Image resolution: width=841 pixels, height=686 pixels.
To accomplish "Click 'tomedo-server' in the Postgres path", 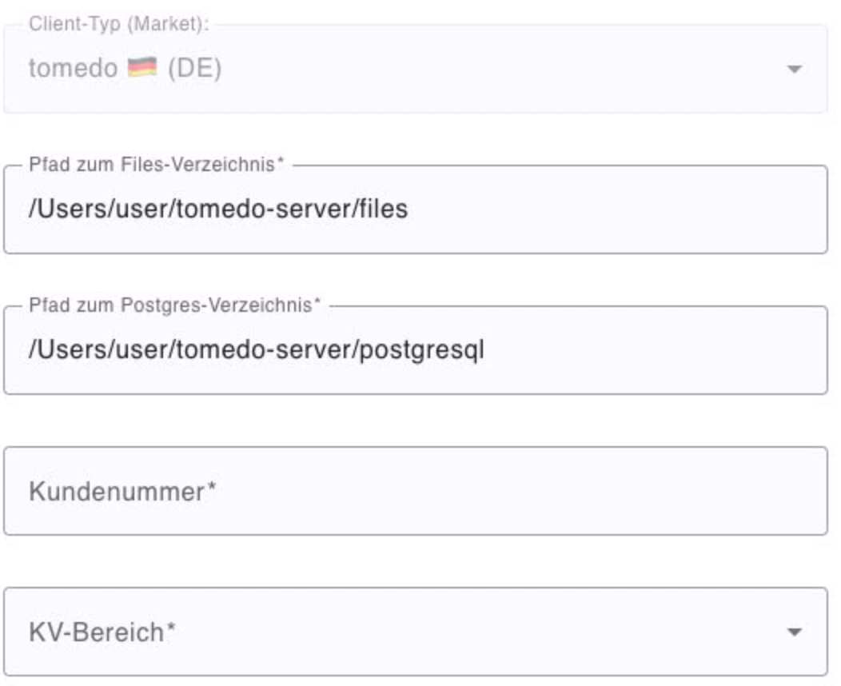I will click(263, 349).
